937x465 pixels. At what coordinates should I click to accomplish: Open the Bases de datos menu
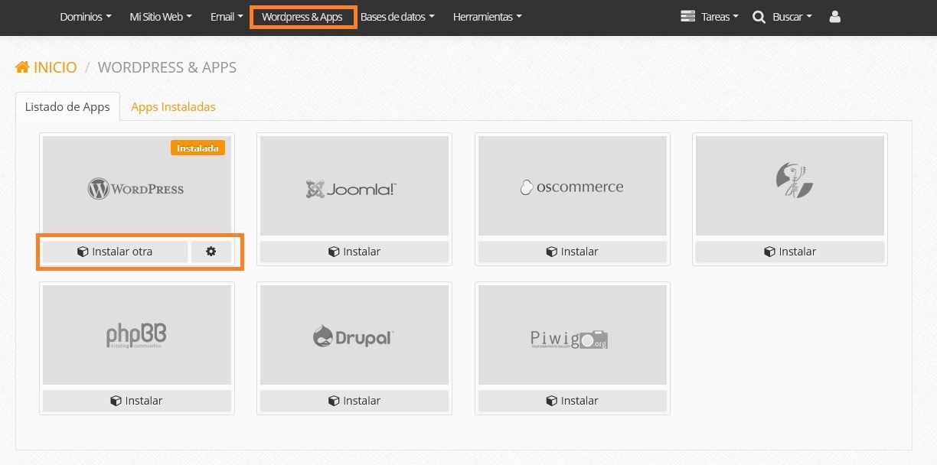[x=397, y=17]
